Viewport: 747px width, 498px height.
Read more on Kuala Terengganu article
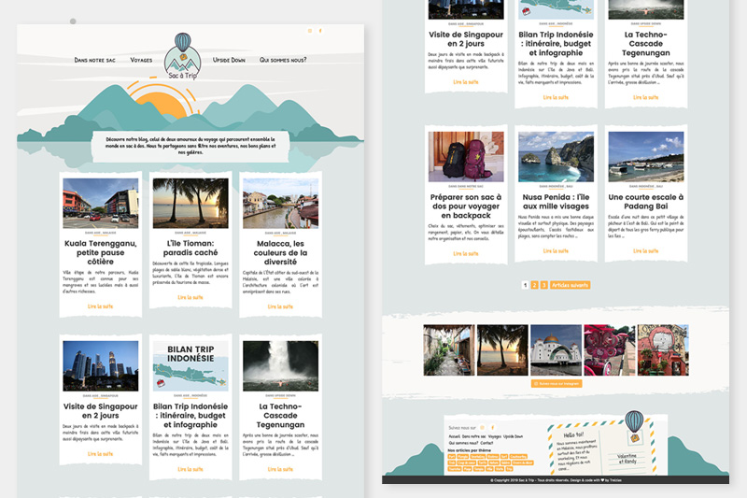click(101, 306)
